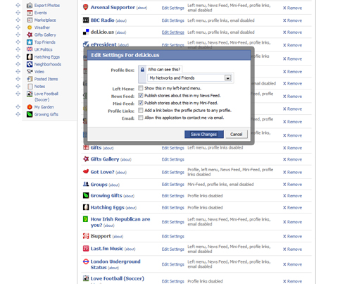Open the UK Politics sidebar link

tap(44, 49)
